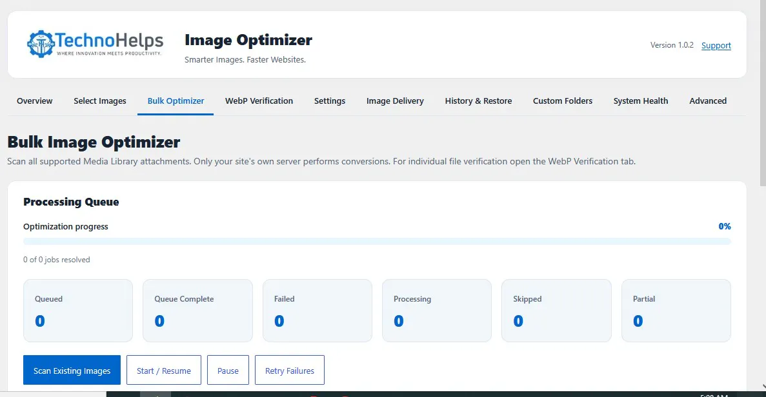Screen dimensions: 766x397
Task: Open the Settings tab
Action: click(x=330, y=101)
